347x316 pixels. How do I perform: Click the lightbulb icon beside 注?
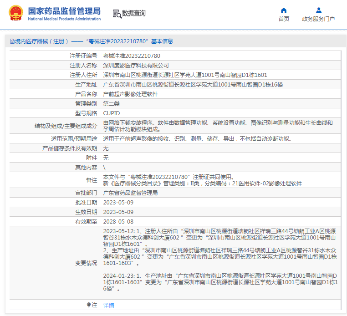click(x=89, y=305)
